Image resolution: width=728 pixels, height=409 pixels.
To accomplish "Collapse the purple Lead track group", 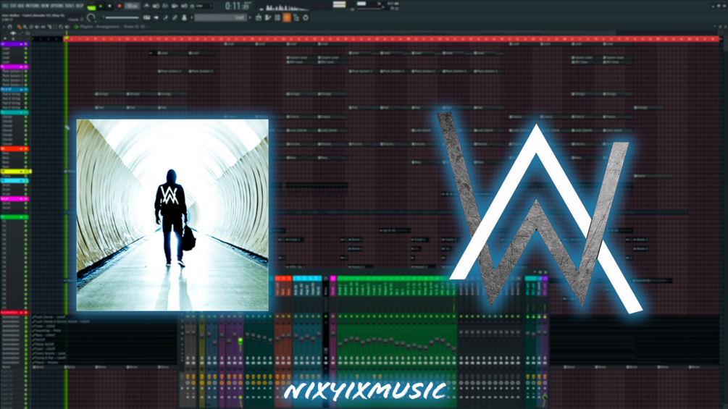I will (21, 44).
